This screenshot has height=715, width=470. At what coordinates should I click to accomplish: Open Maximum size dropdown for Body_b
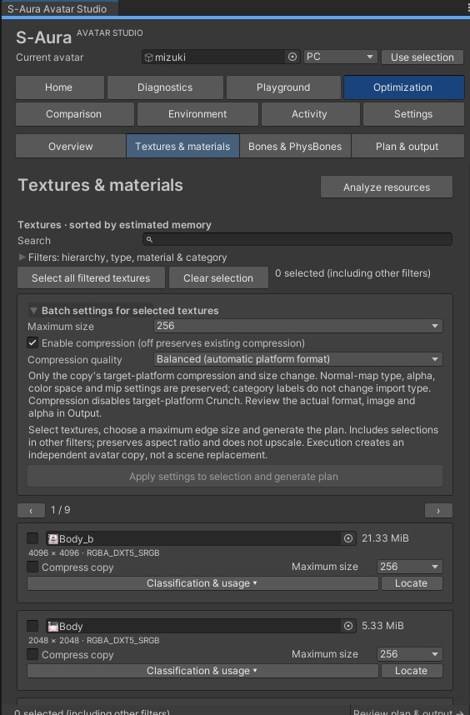(410, 567)
